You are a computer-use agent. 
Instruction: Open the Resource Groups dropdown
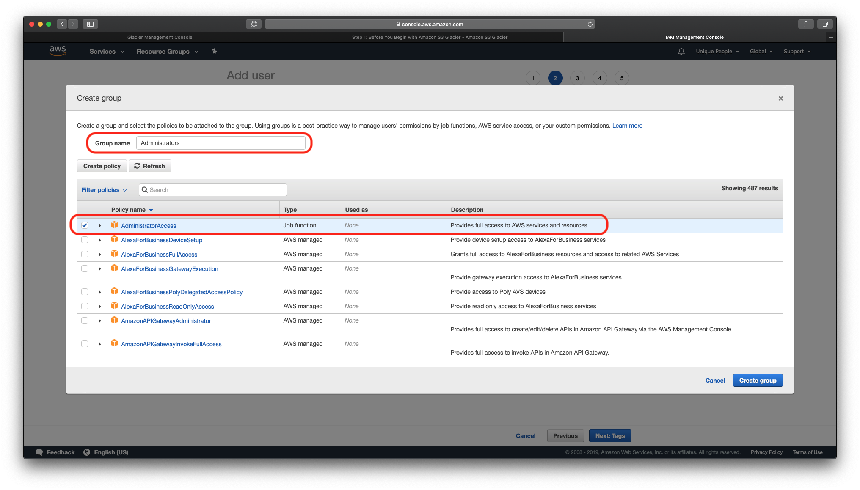tap(167, 52)
